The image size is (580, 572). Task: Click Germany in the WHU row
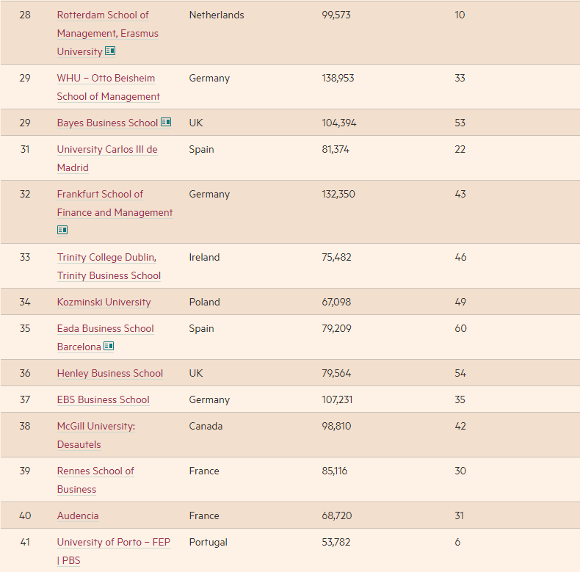click(209, 78)
